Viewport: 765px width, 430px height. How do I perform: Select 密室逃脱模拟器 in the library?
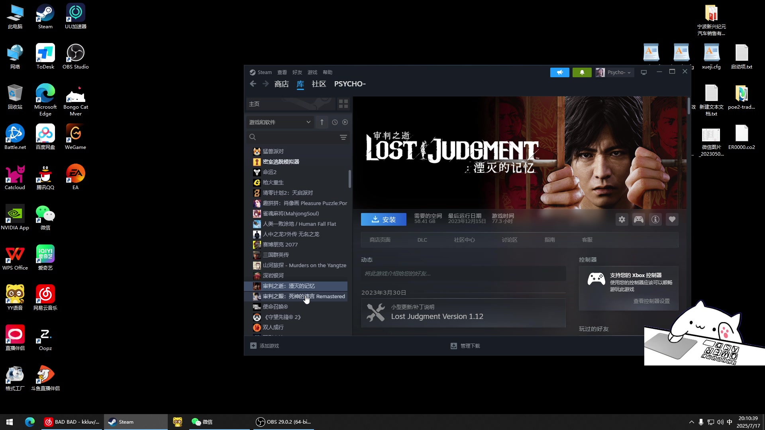point(296,162)
